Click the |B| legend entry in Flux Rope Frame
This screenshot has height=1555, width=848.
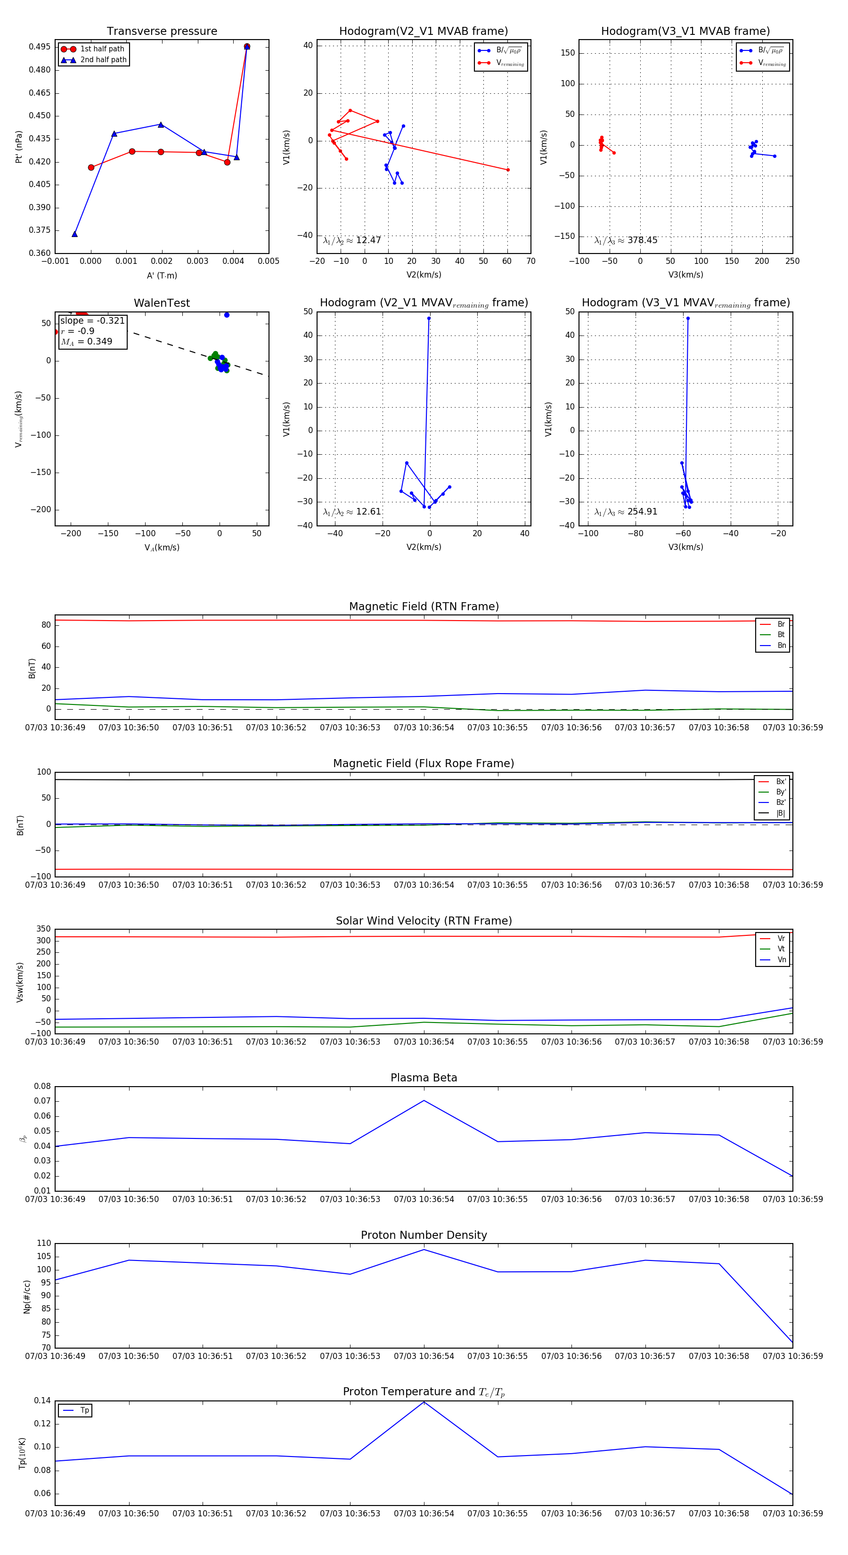pyautogui.click(x=772, y=813)
